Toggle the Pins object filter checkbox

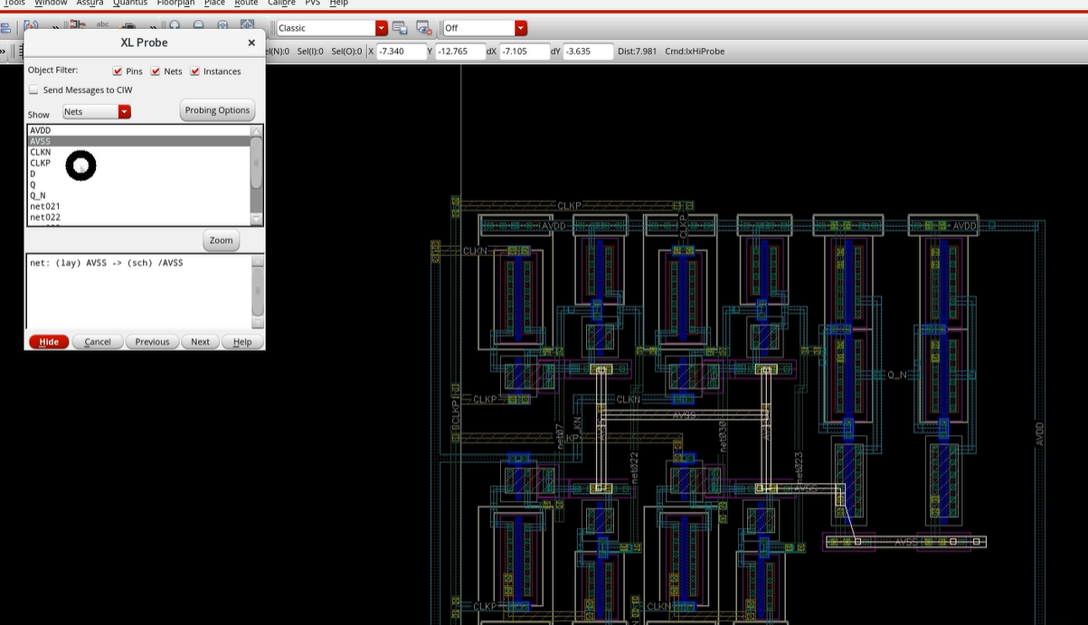tap(118, 71)
